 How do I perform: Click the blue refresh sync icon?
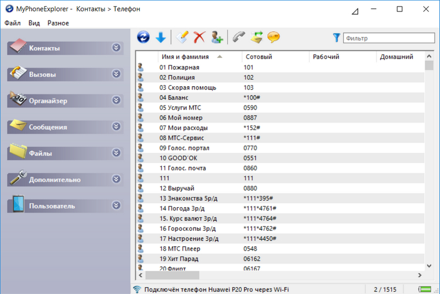pyautogui.click(x=144, y=37)
